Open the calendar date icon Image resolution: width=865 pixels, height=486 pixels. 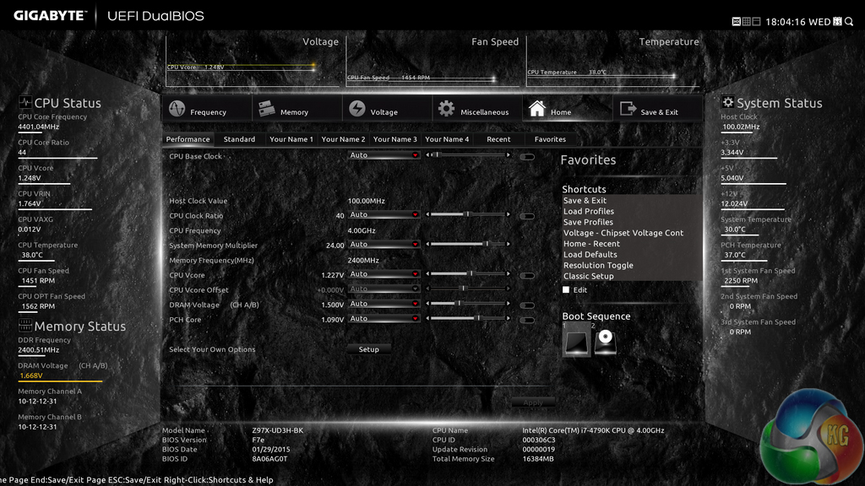click(837, 21)
